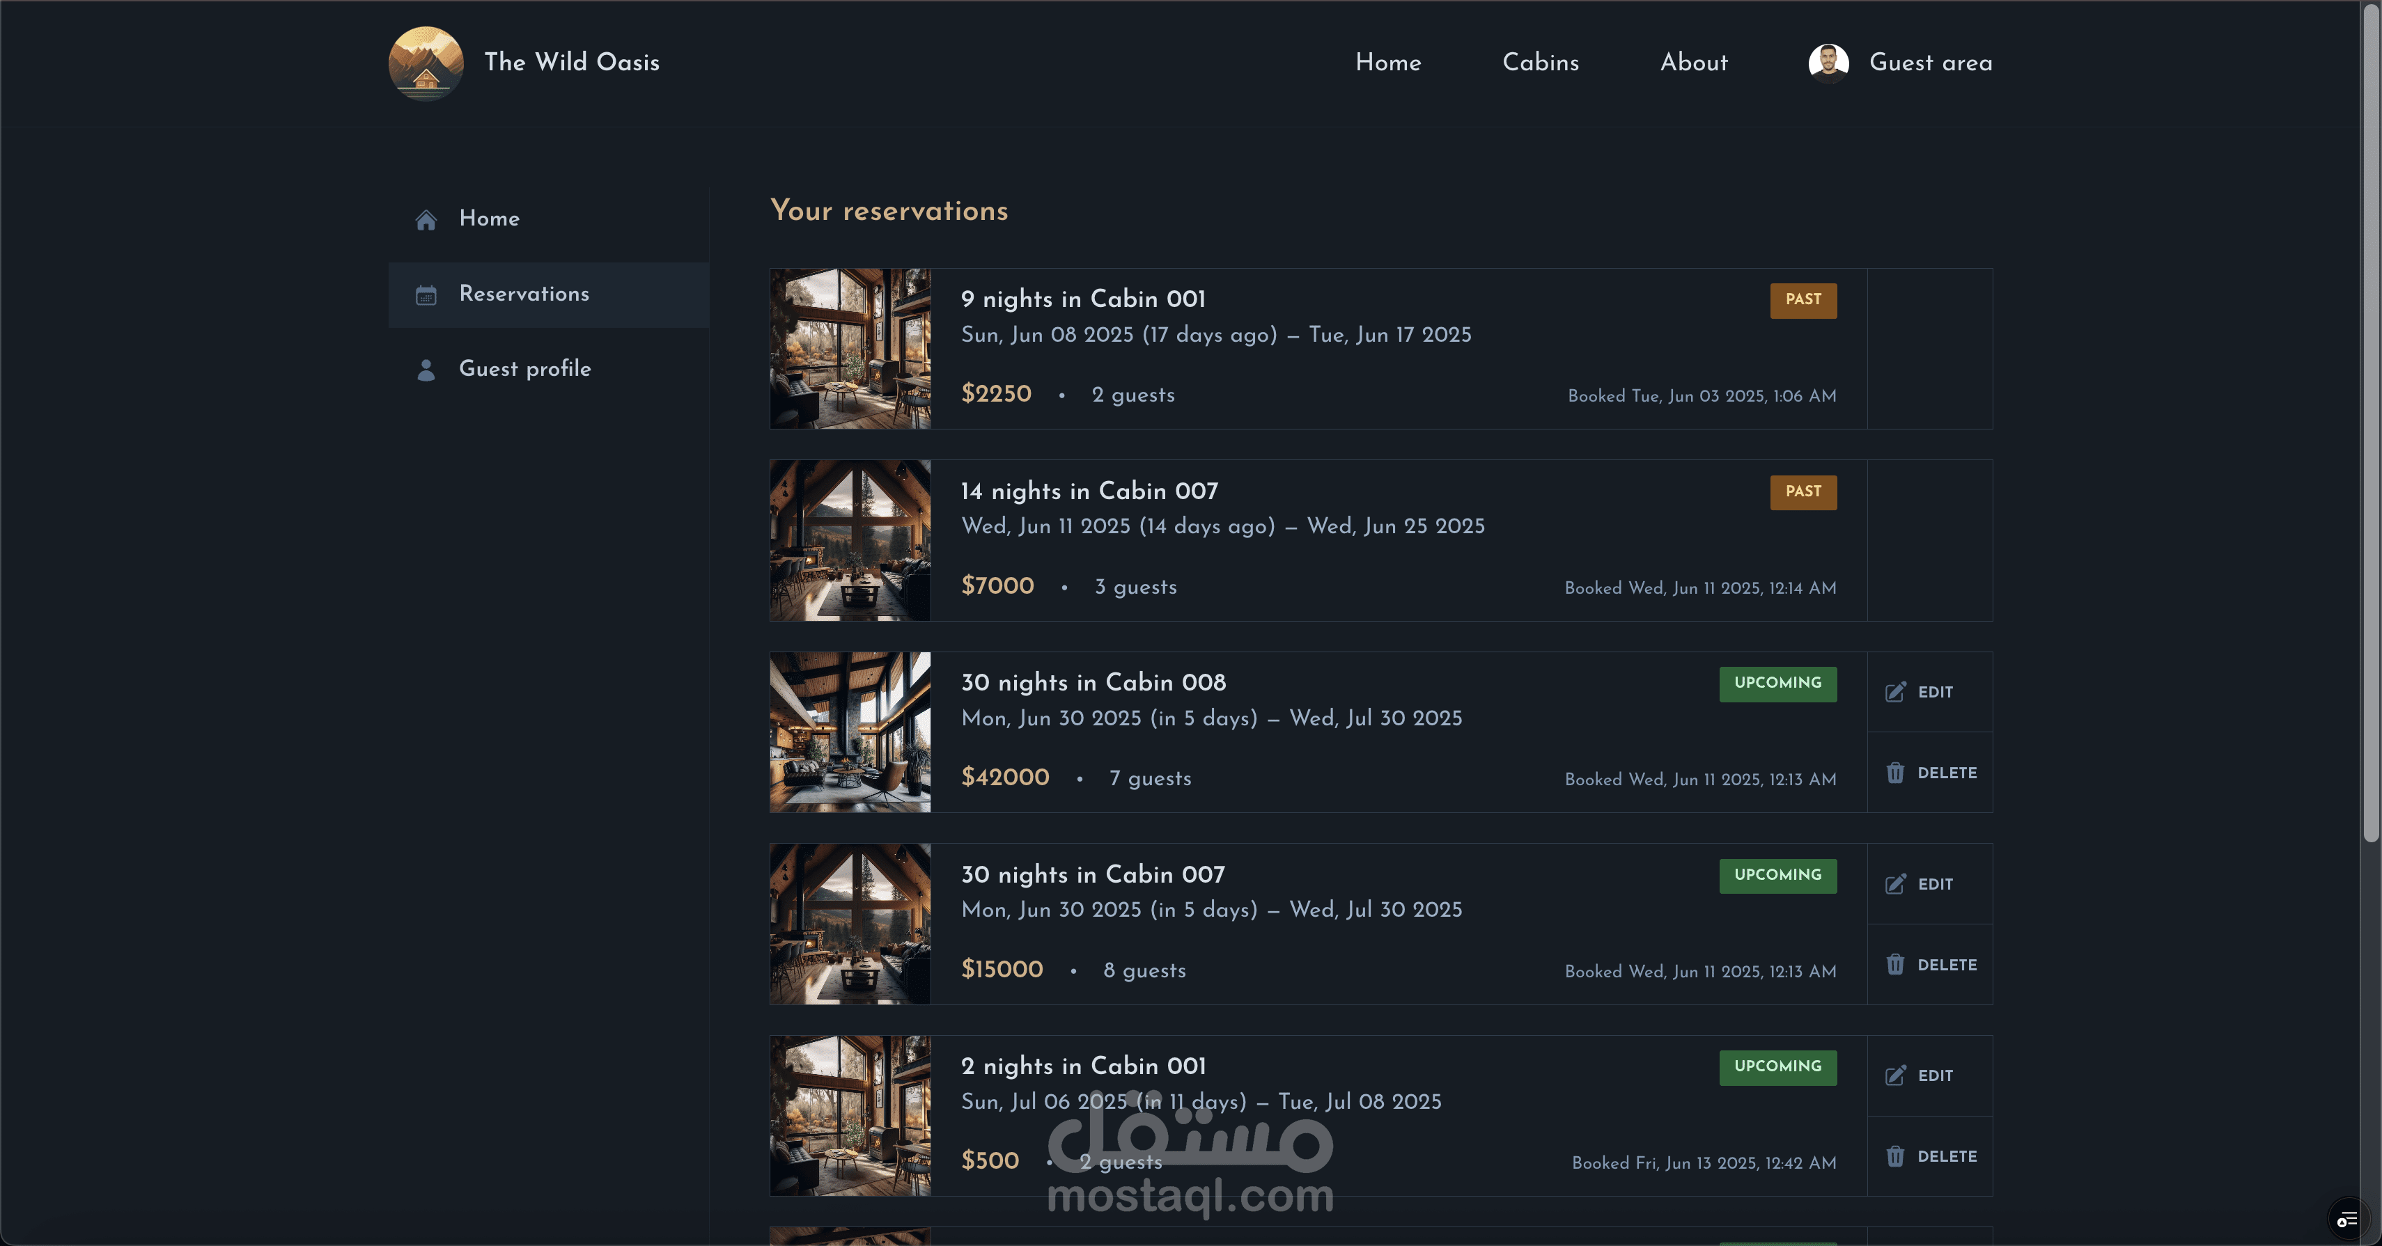Open Guest area in top navigation
Screen dimensions: 2382x1246
(x=1900, y=63)
